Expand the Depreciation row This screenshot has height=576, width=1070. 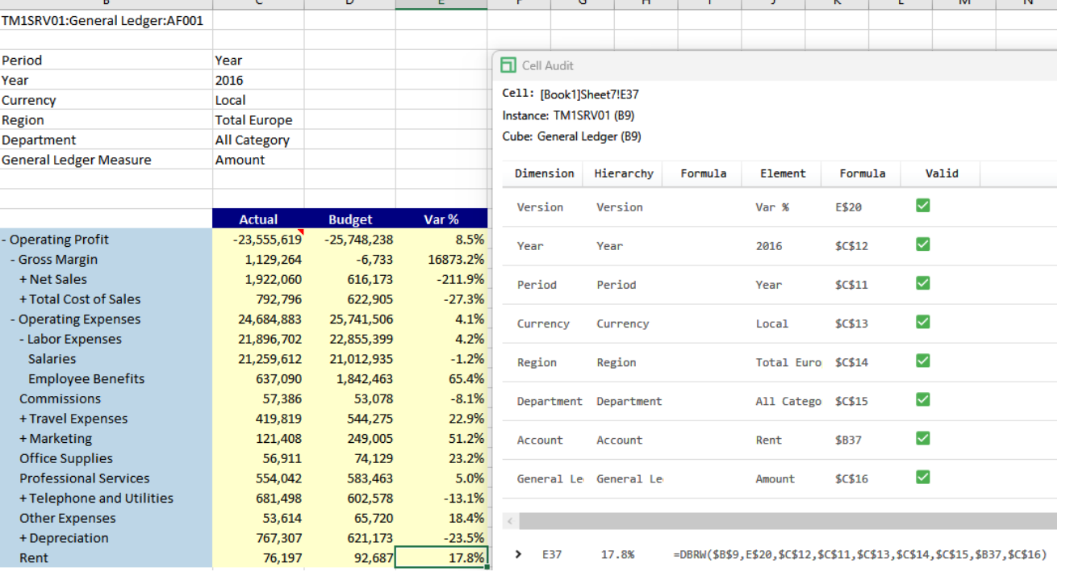coord(23,538)
